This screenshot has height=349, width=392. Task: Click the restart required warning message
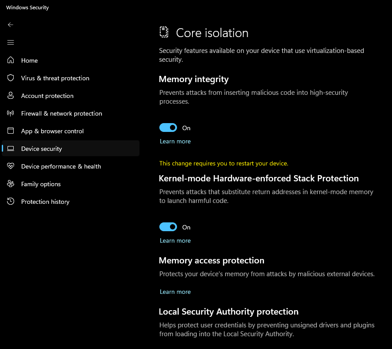(x=223, y=163)
